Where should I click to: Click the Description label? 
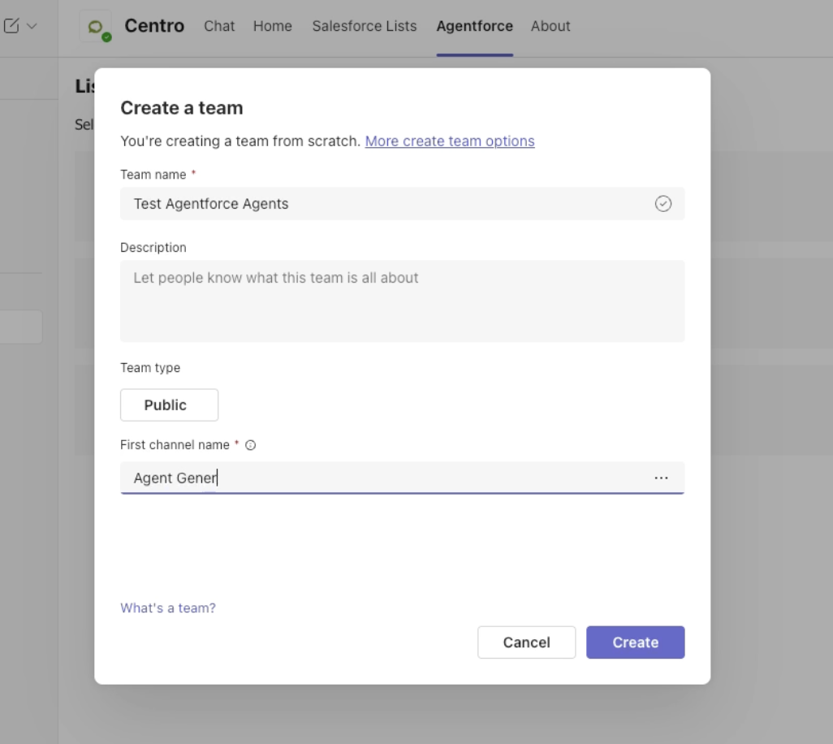pyautogui.click(x=153, y=248)
